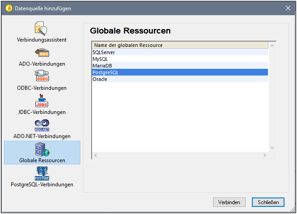Screen dimensions: 297x214
Task: Select the highlighted PostgreSQL resource entry
Action: pyautogui.click(x=105, y=72)
